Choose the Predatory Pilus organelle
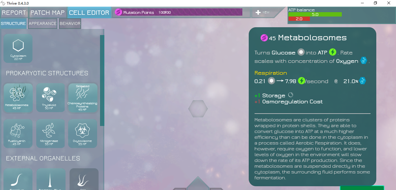Viewport: 396px width, 190px height. [51, 180]
